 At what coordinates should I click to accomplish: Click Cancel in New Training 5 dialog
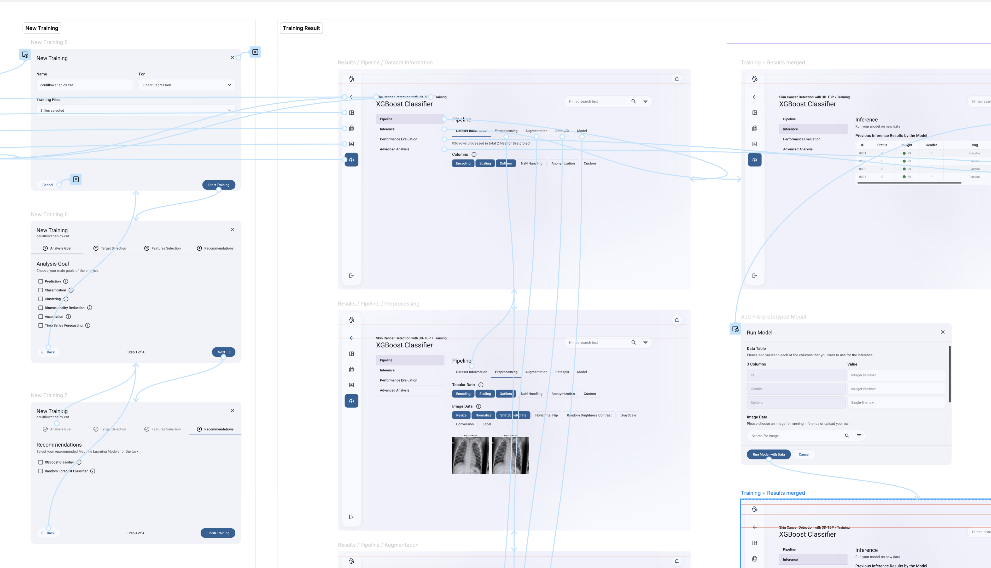(48, 185)
